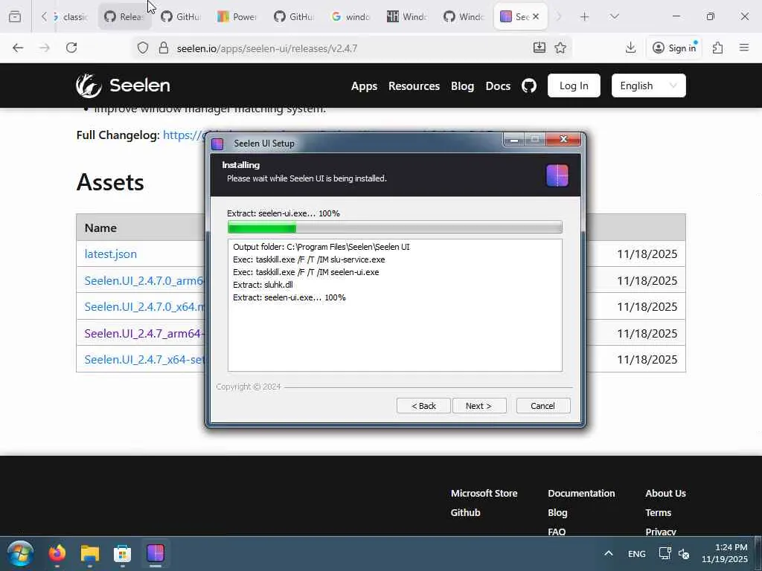This screenshot has height=571, width=762.
Task: Click the Seelen logo in installer header
Action: pyautogui.click(x=557, y=175)
